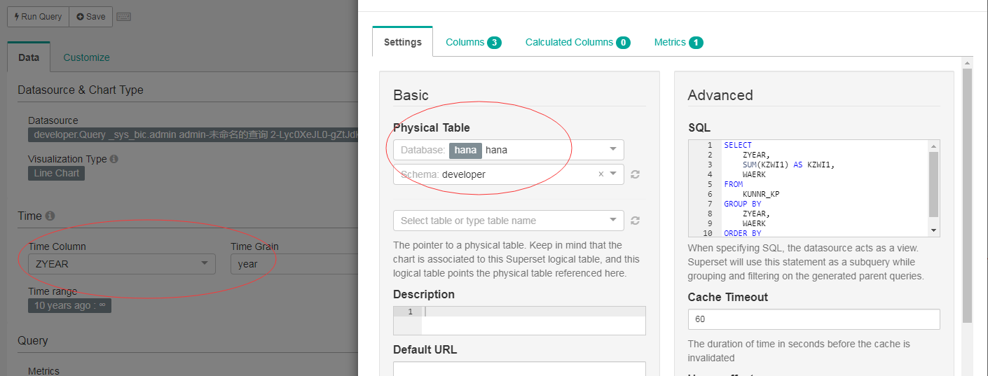Open the Database hana dropdown

509,150
